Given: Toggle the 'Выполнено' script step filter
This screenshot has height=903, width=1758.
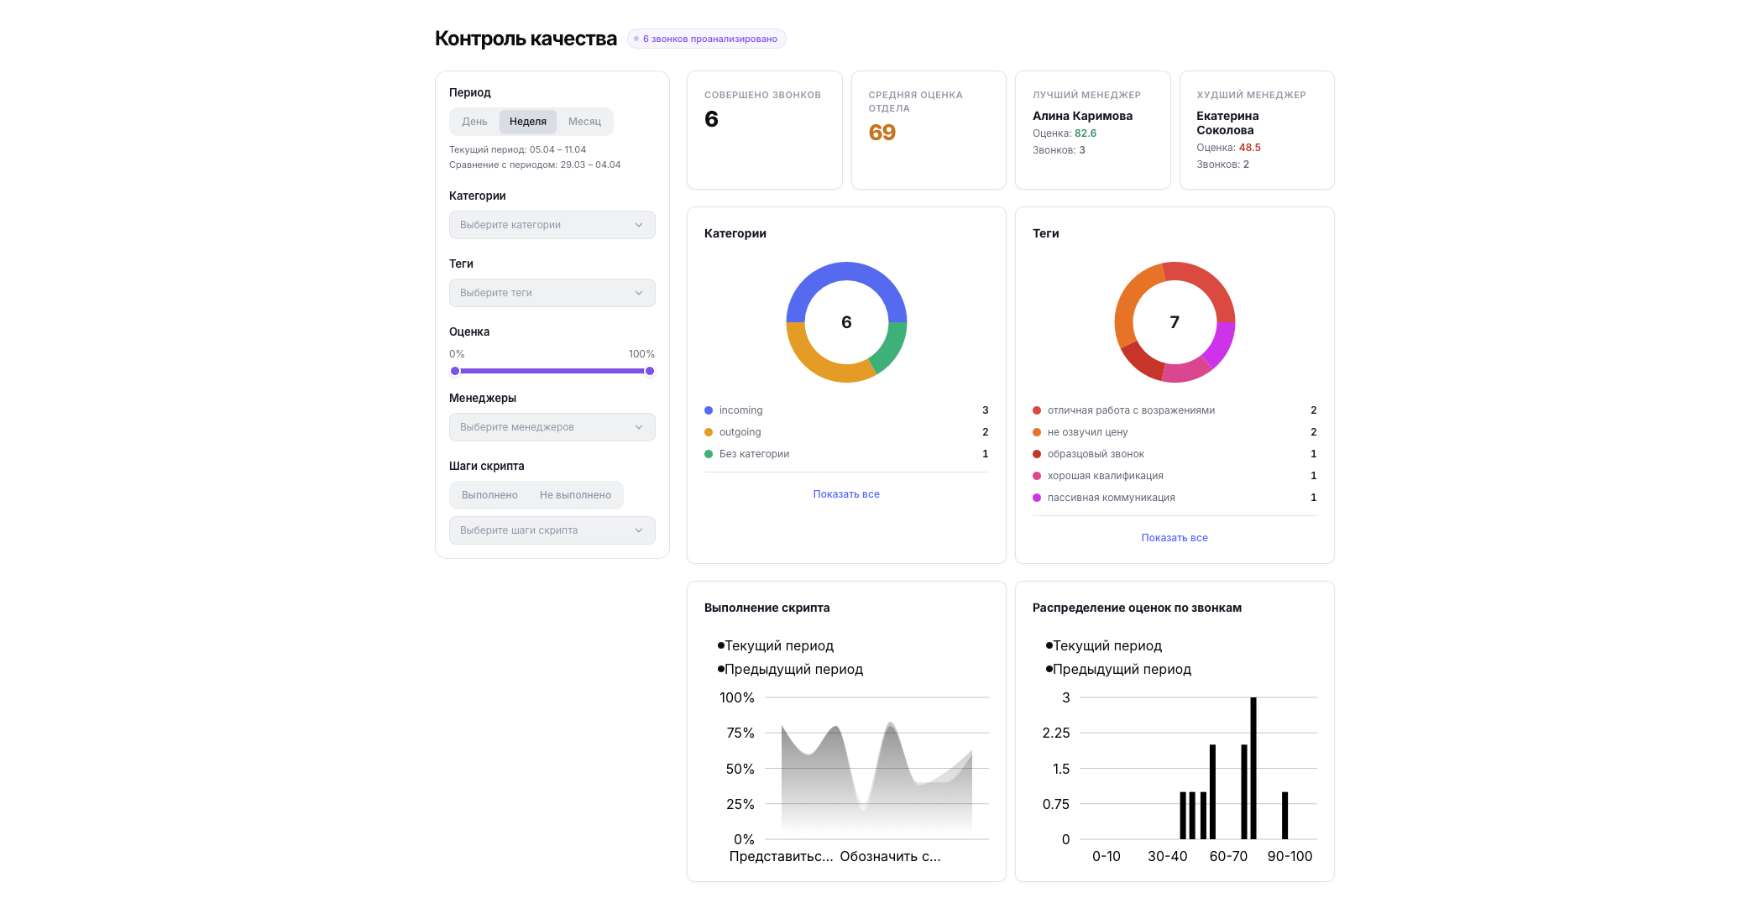Looking at the screenshot, I should click(489, 495).
